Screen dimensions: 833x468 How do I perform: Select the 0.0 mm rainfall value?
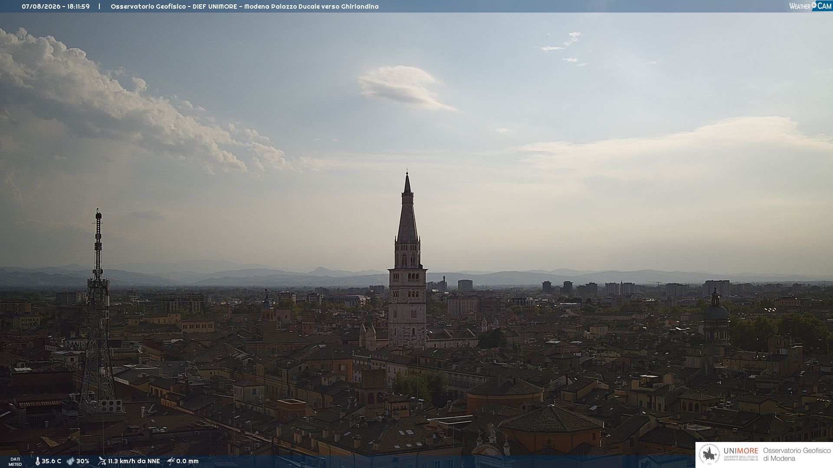coord(187,461)
